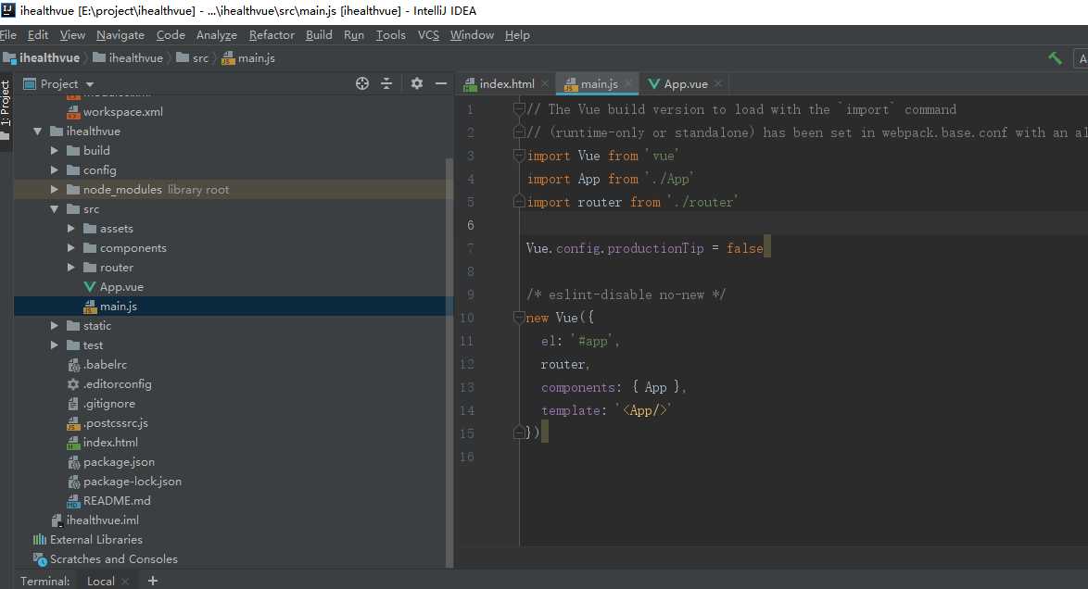Open the Refactor menu
This screenshot has height=589, width=1088.
pos(272,34)
